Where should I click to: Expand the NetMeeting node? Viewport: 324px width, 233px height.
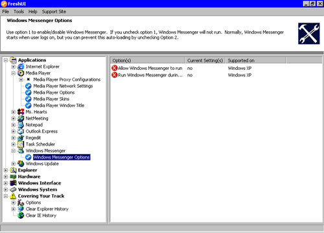[x=14, y=118]
